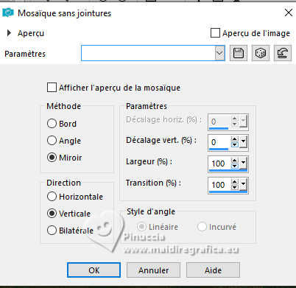
Task: Confirm the dialog with the OK button
Action: 94,270
